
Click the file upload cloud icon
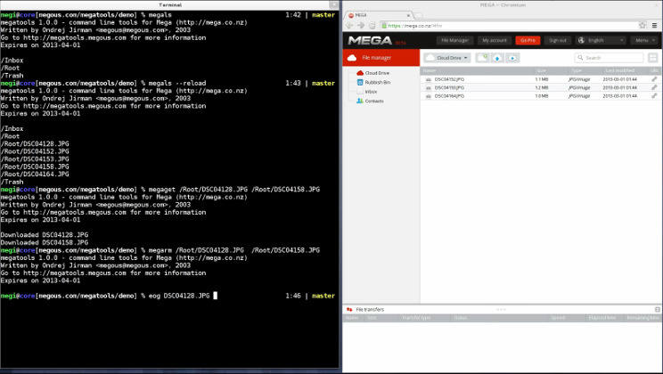(x=497, y=58)
